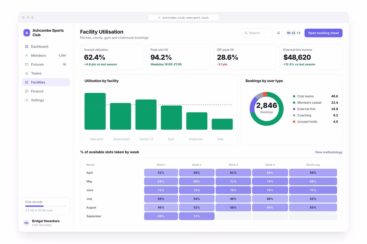Click the Off-peak fill 28.6% card
367x244 pixels.
coord(244,57)
